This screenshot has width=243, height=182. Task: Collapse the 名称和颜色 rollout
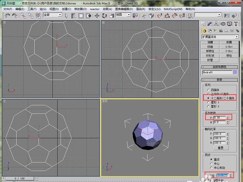coord(219,67)
